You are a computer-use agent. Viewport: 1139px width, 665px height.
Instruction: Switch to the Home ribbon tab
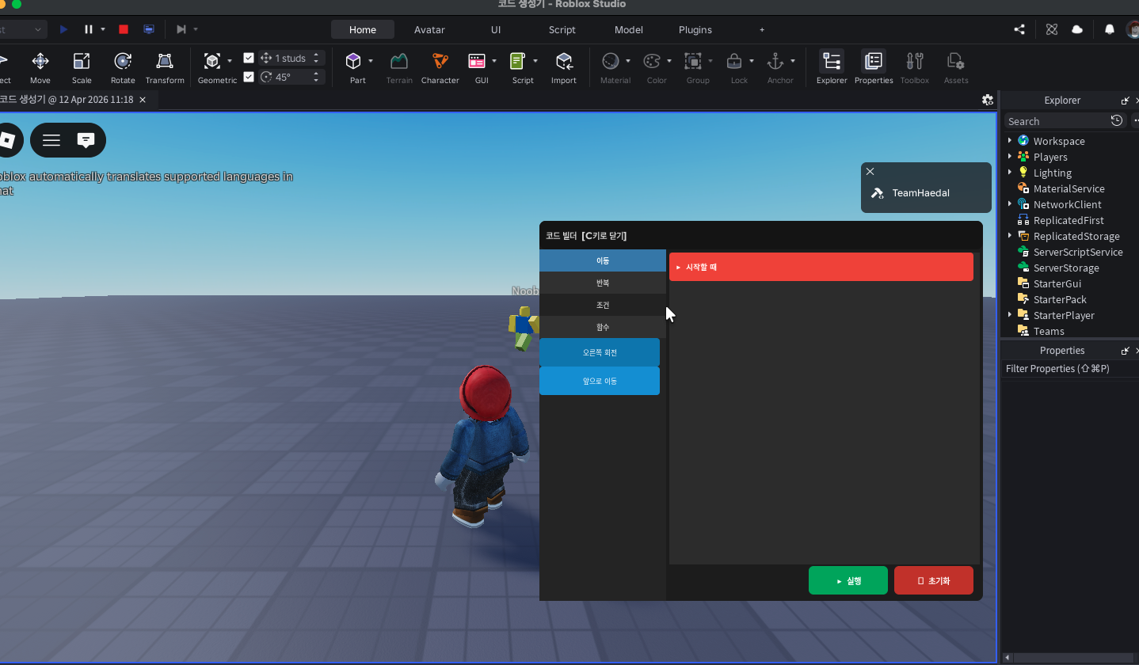[363, 29]
